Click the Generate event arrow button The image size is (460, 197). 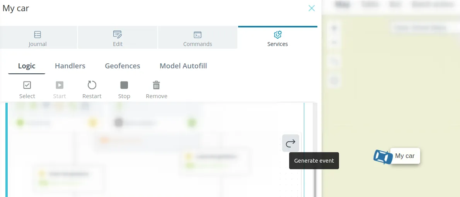(291, 143)
